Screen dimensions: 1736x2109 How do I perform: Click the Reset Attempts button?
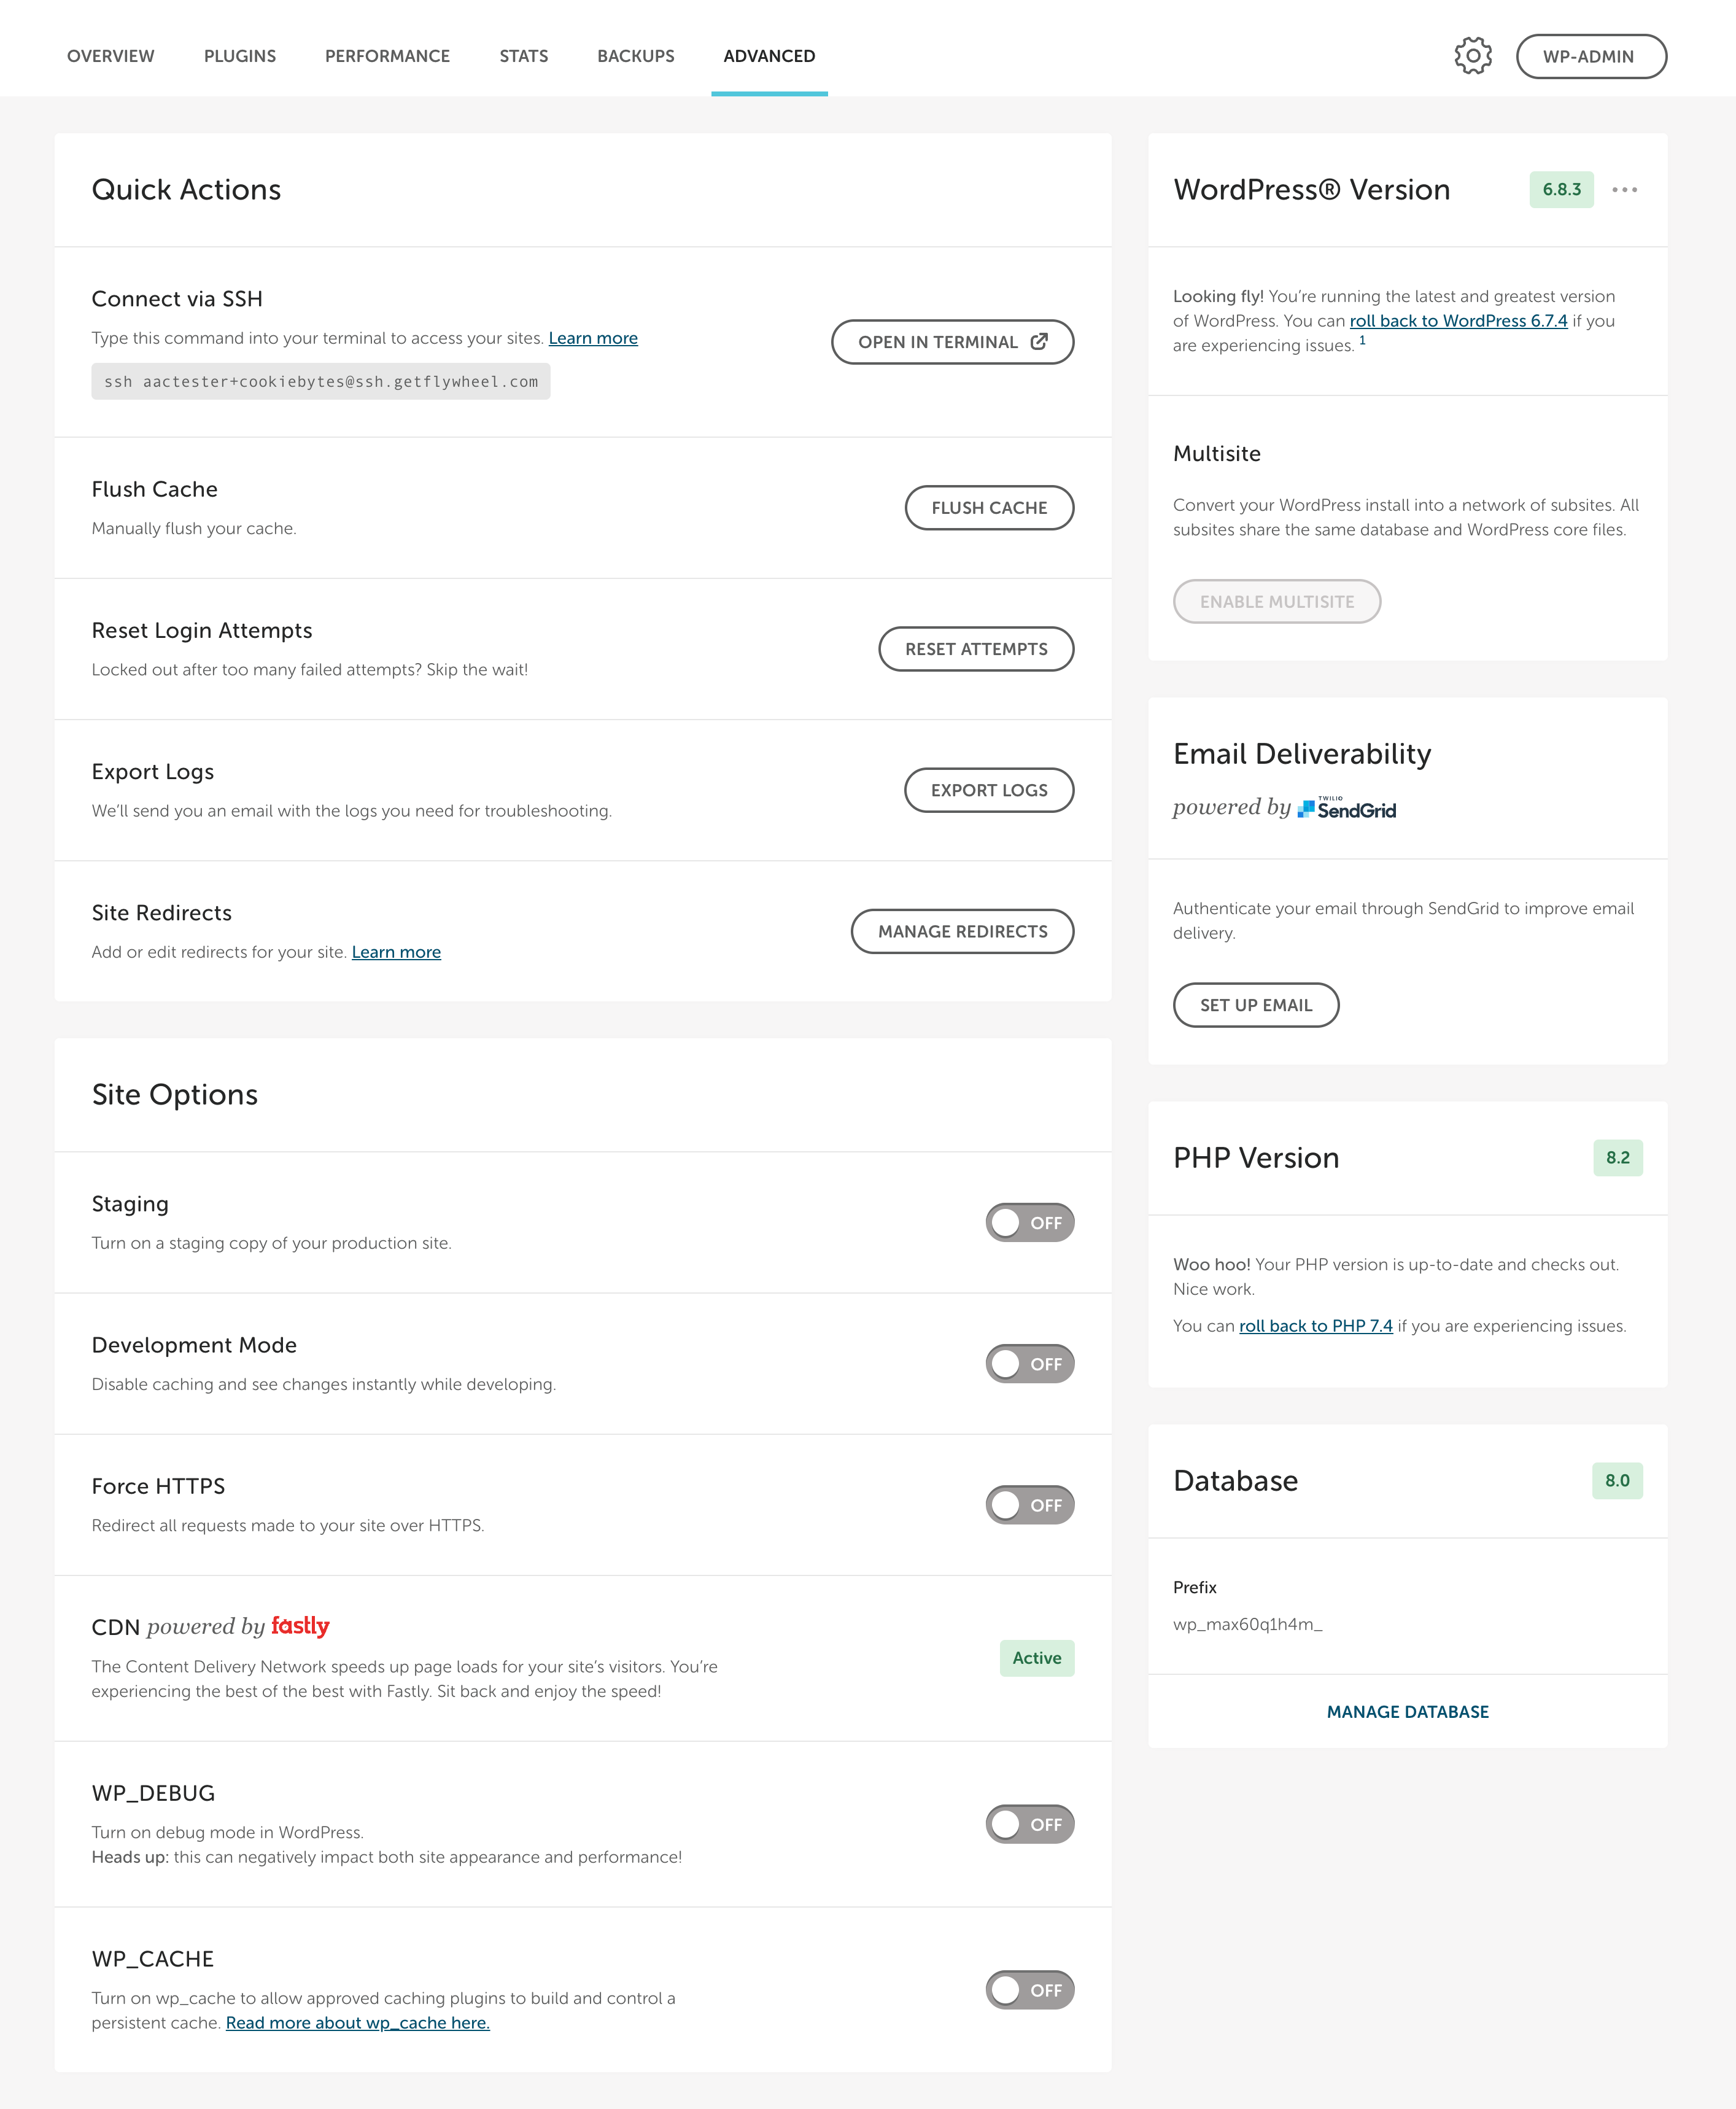coord(976,649)
